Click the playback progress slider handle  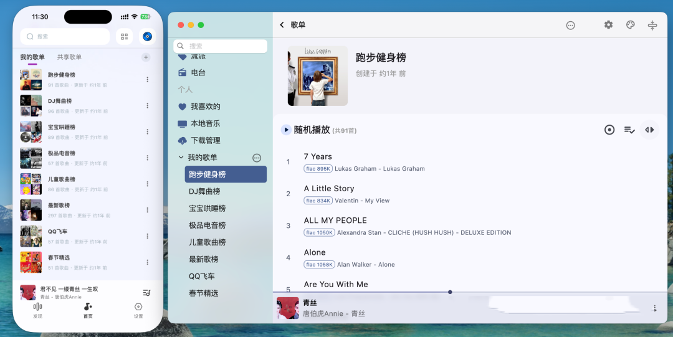click(x=450, y=292)
